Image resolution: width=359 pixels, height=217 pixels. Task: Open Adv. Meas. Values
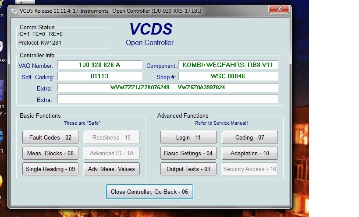click(112, 169)
